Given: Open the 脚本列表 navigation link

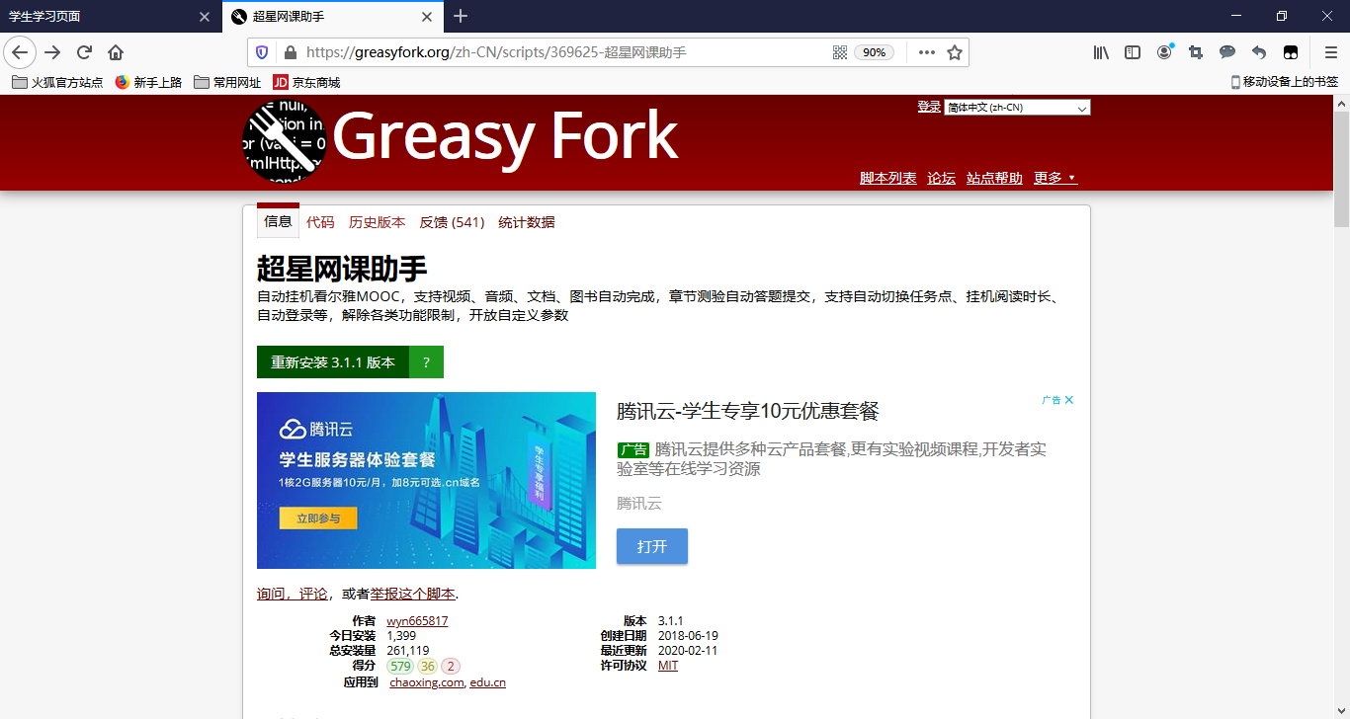Looking at the screenshot, I should click(x=888, y=178).
